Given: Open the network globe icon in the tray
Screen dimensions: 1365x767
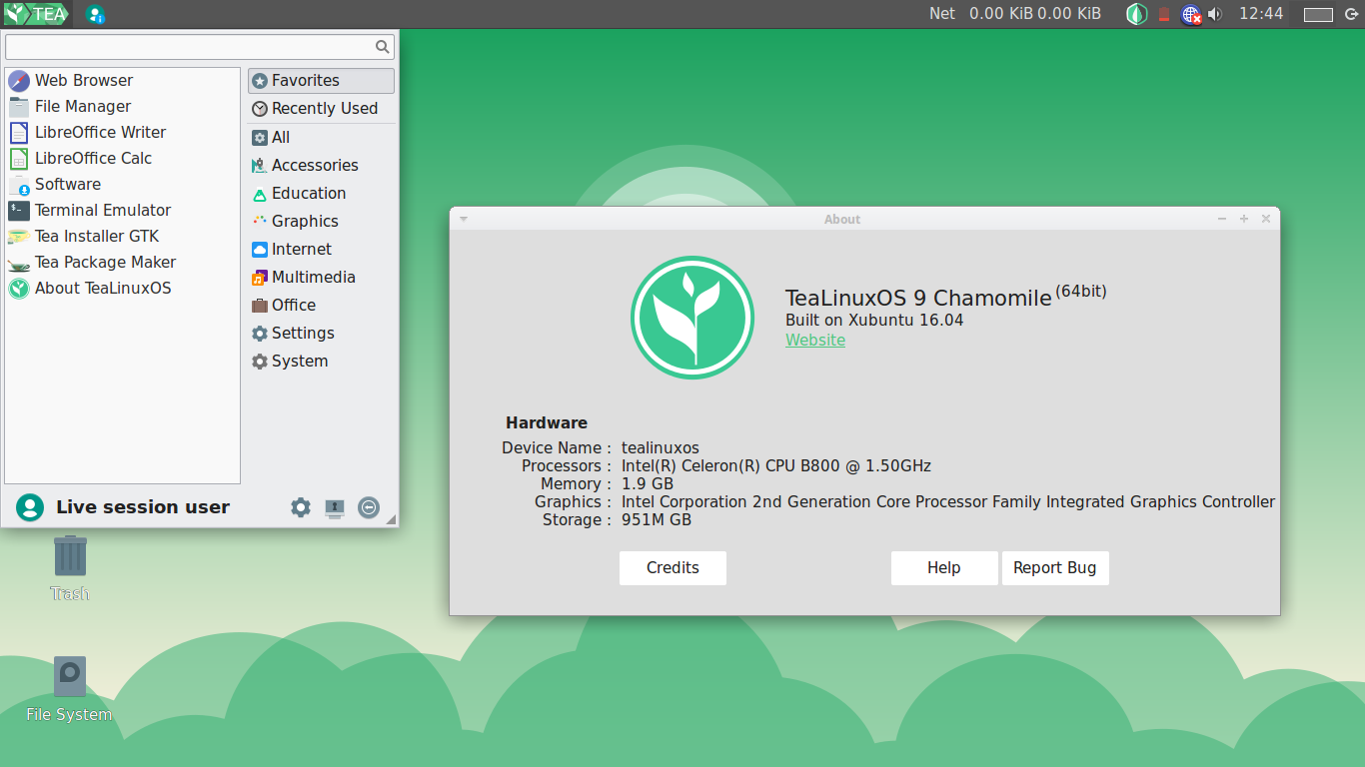Looking at the screenshot, I should pos(1191,14).
